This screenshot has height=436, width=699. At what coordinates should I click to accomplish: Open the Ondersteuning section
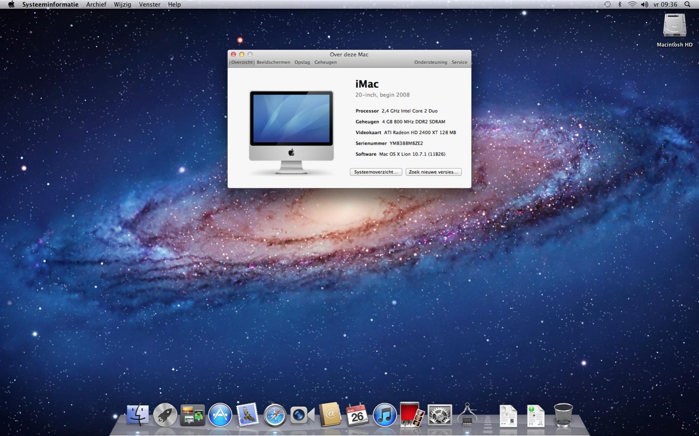tap(430, 62)
